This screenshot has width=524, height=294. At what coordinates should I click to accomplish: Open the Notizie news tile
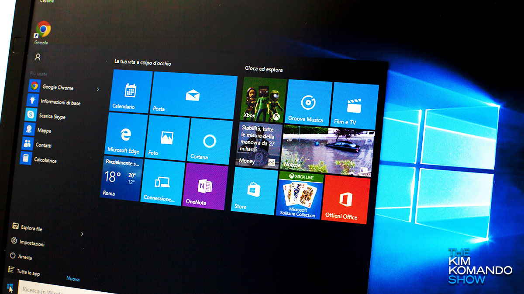pos(327,150)
